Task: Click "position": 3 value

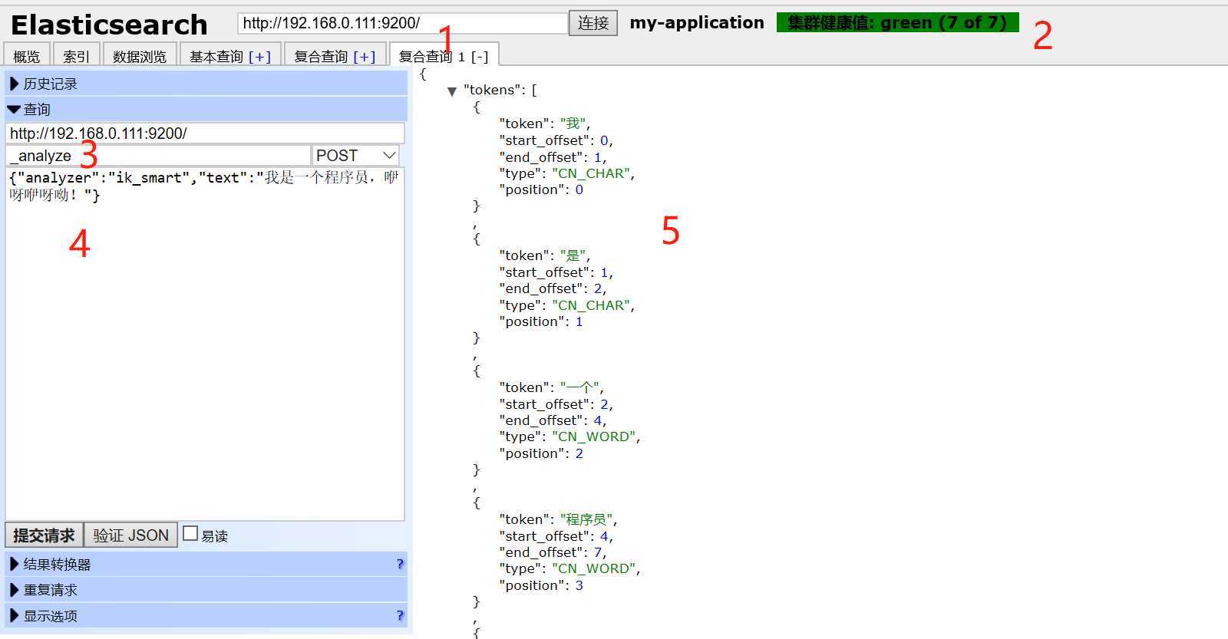Action: [579, 585]
